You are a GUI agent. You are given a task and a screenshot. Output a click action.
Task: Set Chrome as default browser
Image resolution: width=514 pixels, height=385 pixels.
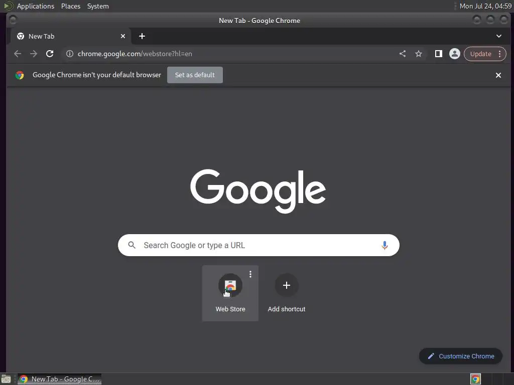[195, 75]
